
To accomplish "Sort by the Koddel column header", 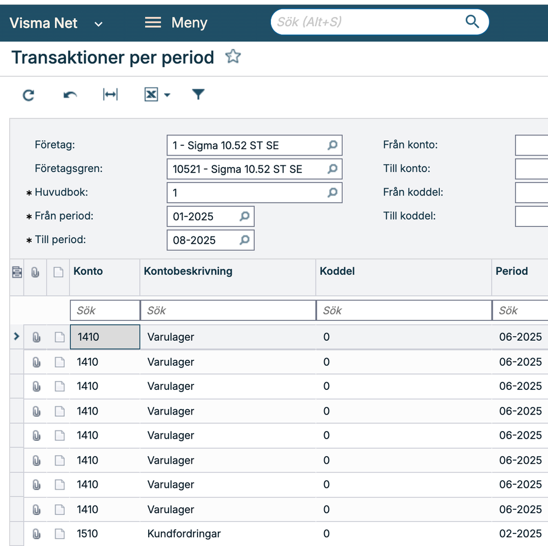I will [x=404, y=277].
